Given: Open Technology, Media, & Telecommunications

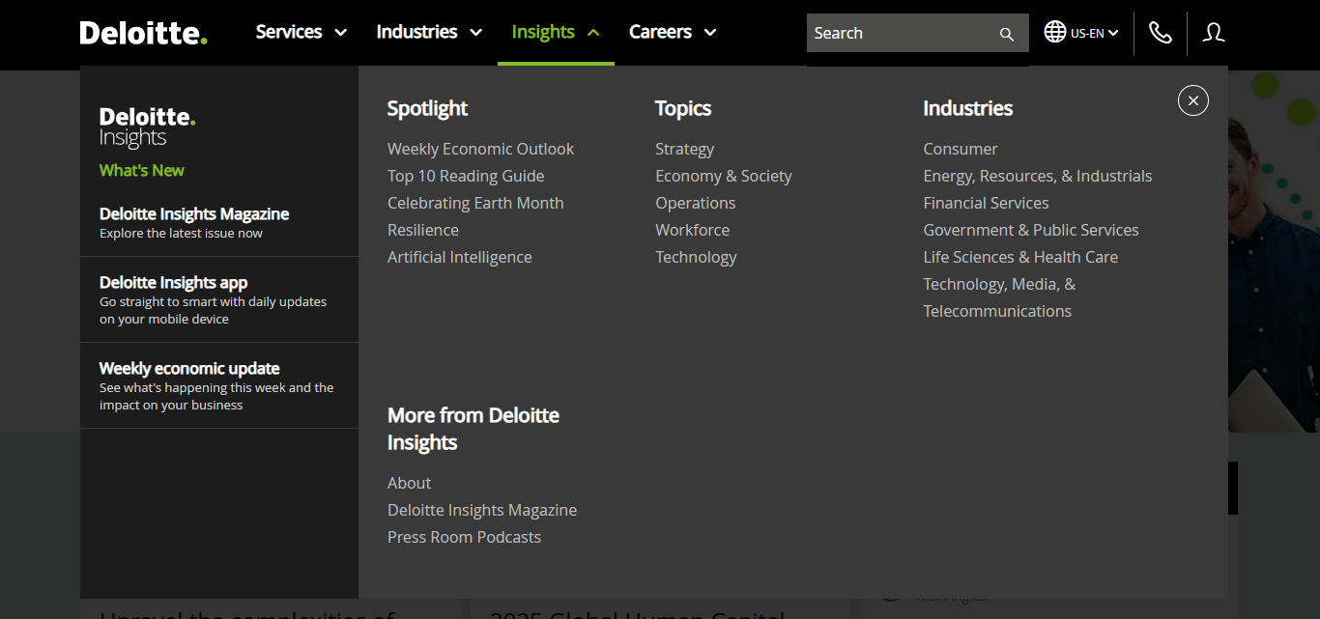Looking at the screenshot, I should pos(999,297).
